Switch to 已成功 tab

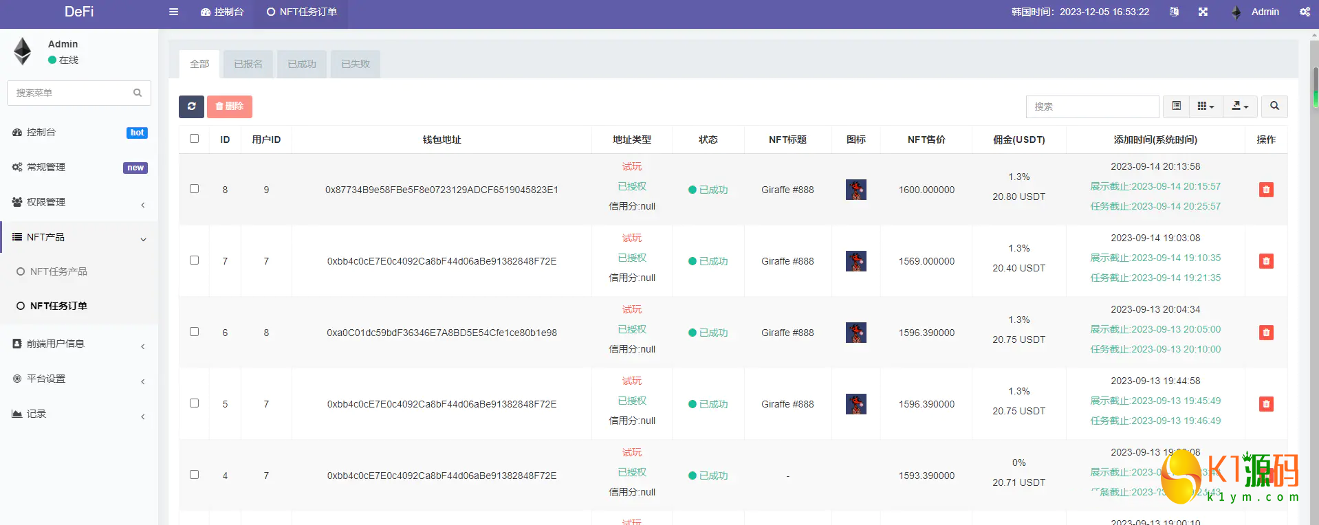click(x=302, y=64)
